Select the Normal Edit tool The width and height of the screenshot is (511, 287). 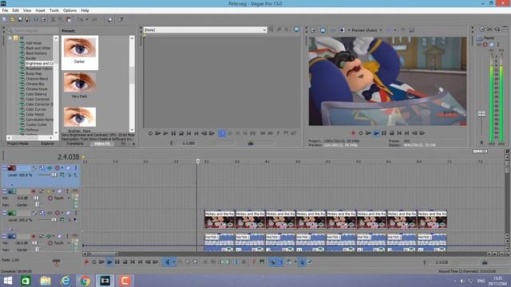coord(167,262)
